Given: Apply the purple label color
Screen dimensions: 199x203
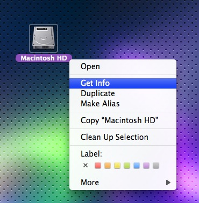Looking at the screenshot, I should click(x=146, y=165).
